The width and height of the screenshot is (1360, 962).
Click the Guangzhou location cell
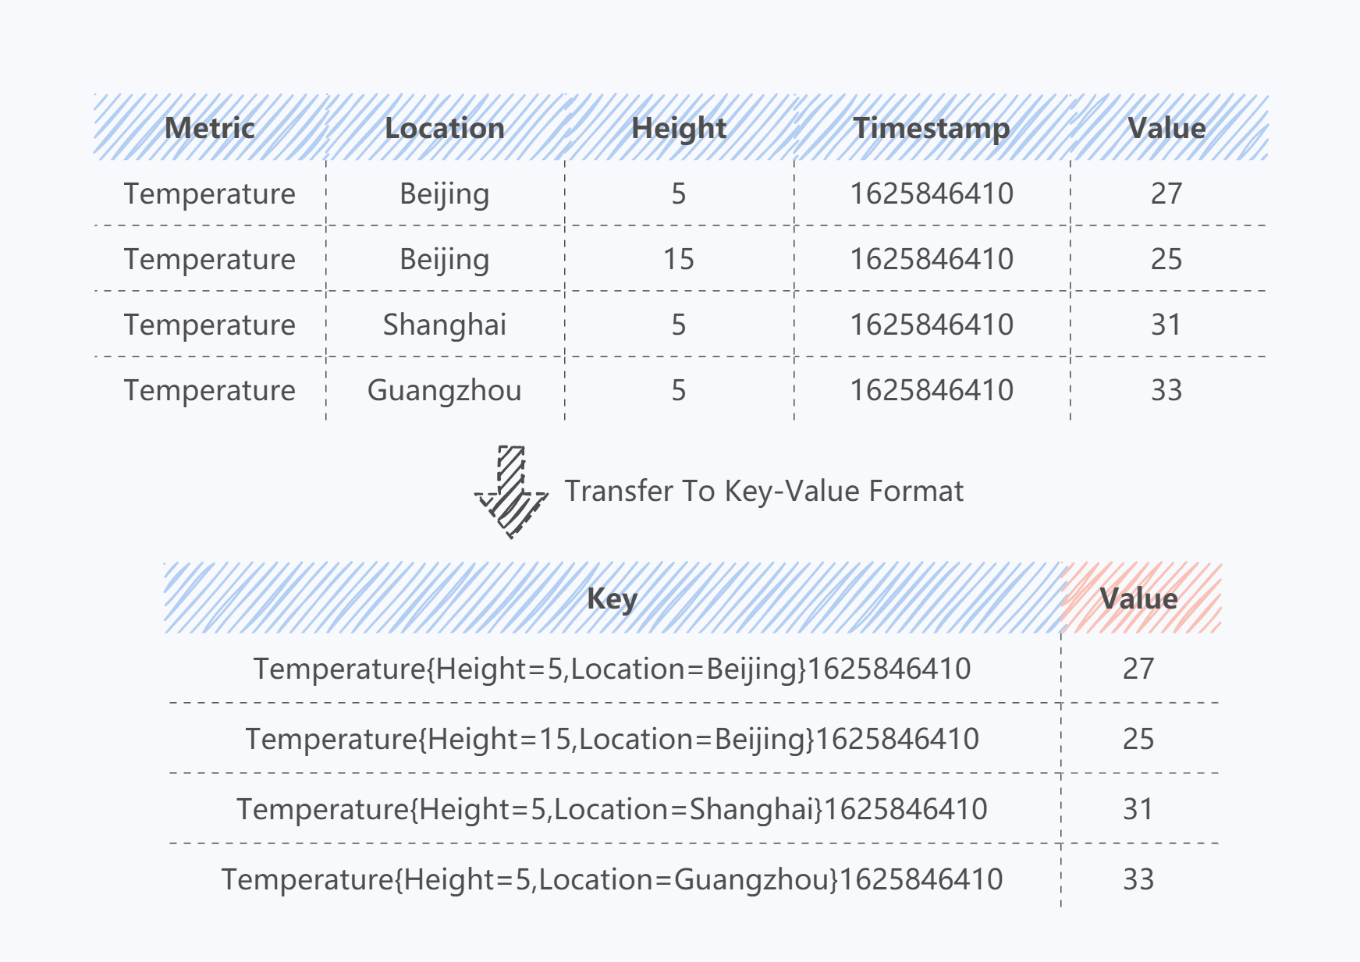pyautogui.click(x=444, y=390)
